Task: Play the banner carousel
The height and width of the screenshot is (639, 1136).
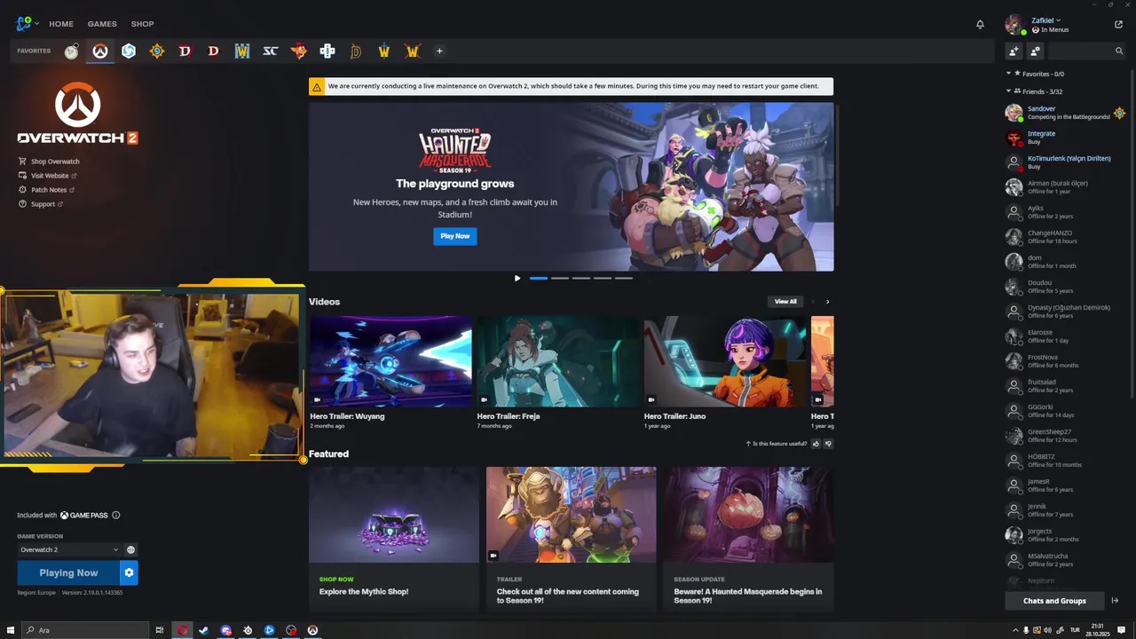Action: point(517,278)
